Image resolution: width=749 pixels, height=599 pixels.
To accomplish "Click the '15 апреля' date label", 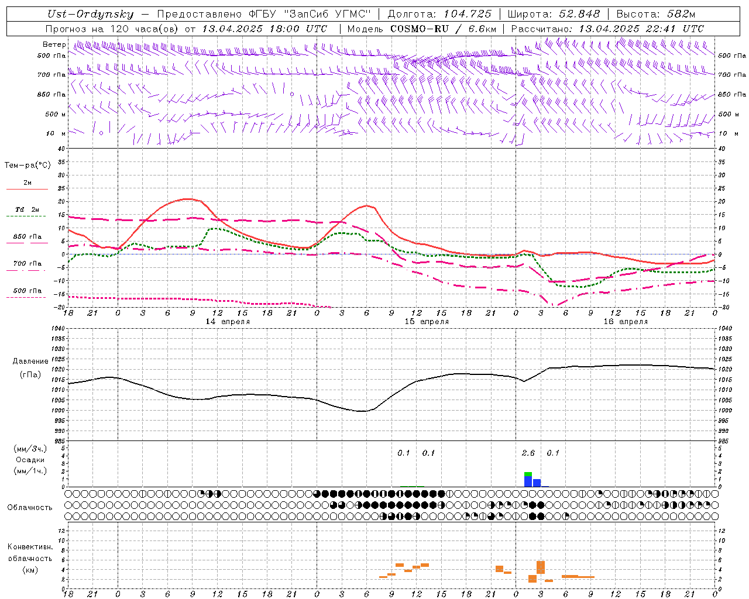I will click(x=427, y=322).
